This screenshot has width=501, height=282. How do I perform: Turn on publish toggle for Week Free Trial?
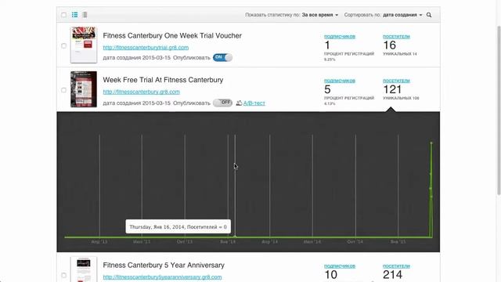222,103
